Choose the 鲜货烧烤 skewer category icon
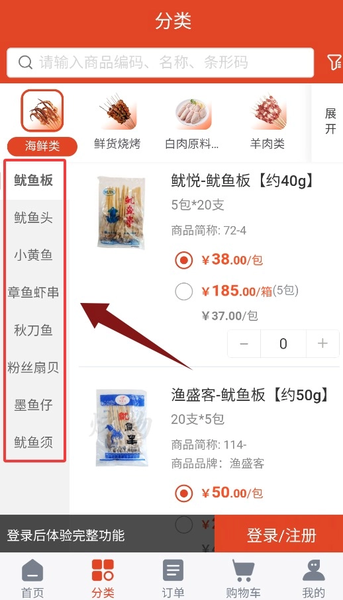This screenshot has height=600, width=343. click(x=117, y=110)
